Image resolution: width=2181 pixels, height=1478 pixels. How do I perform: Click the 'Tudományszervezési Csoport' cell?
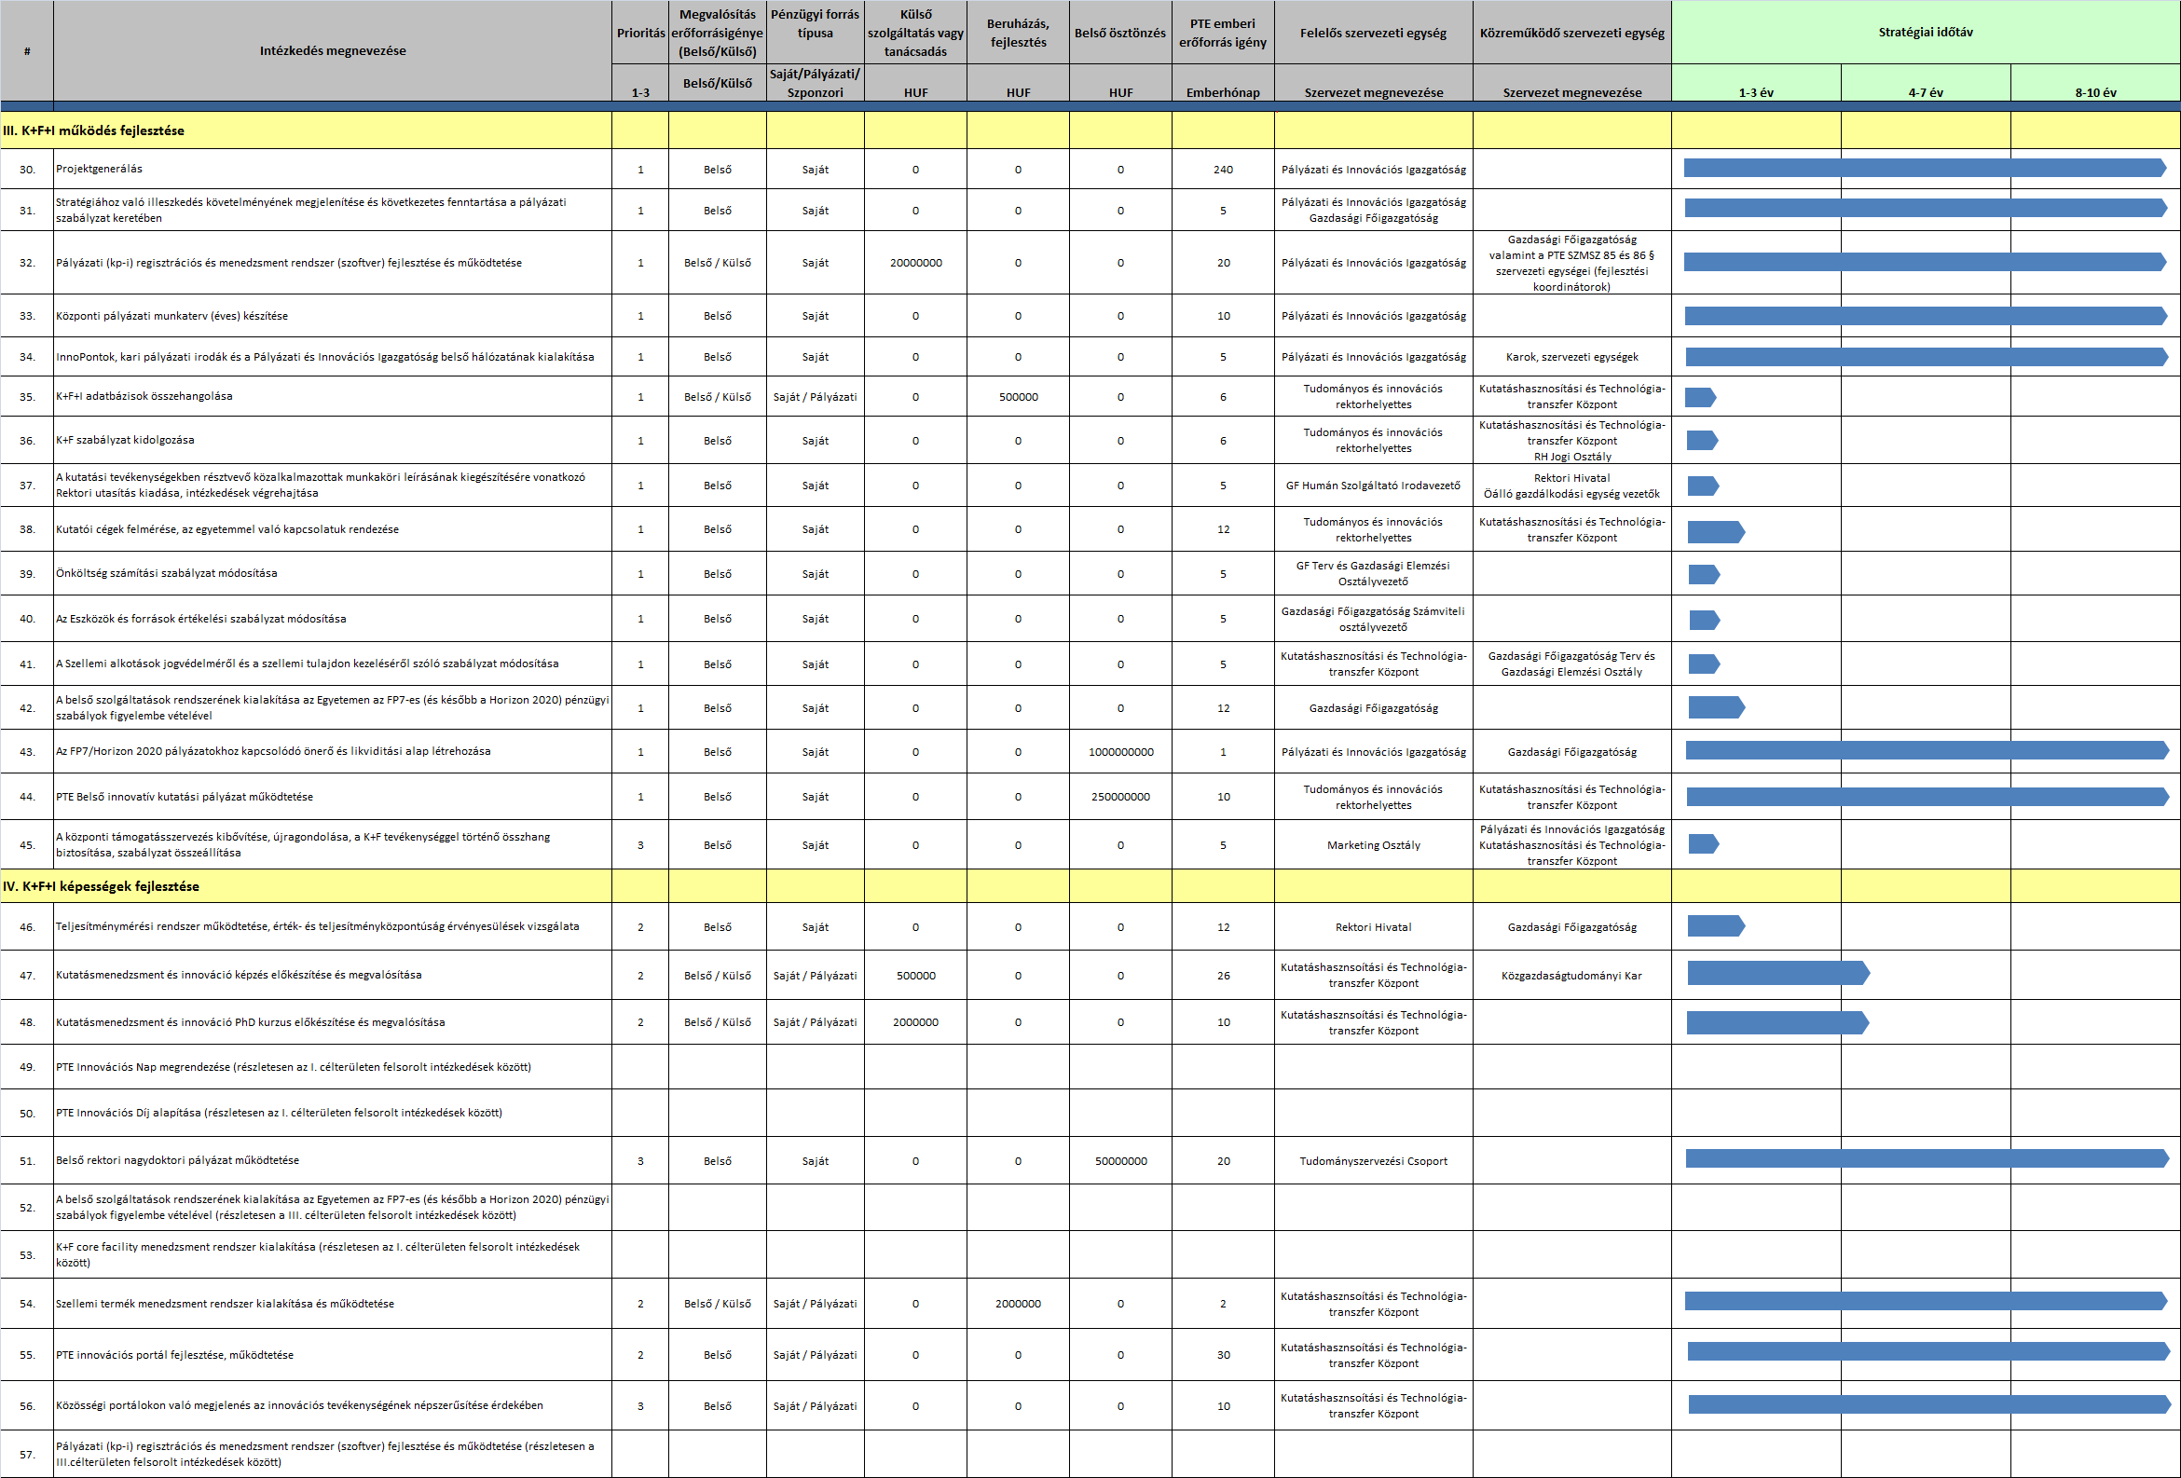(1373, 1161)
